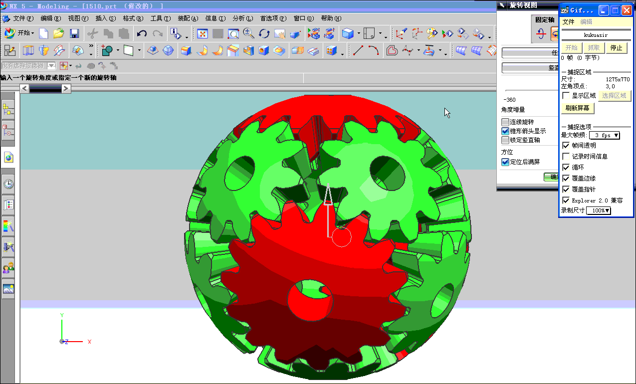Image resolution: width=636 pixels, height=384 pixels.
Task: Open the 工具(T) menu
Action: click(x=161, y=18)
